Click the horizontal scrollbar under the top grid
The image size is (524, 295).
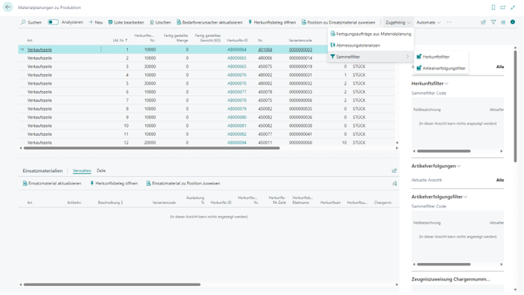[x=153, y=148]
